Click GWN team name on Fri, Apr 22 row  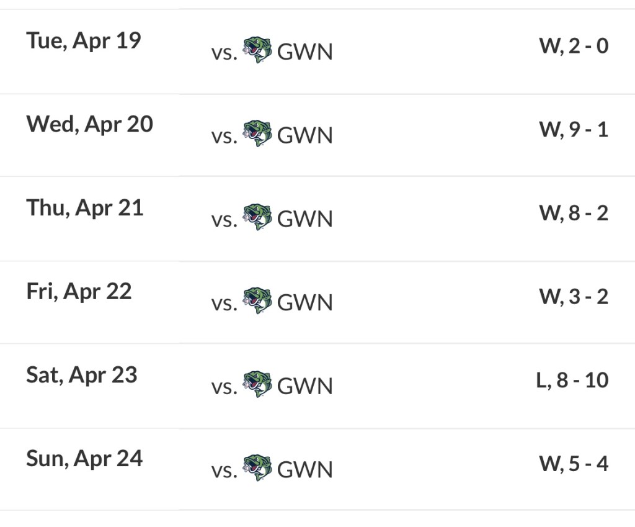(305, 302)
